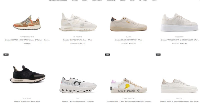The image size is (200, 103).
Task: Open the FLOWER MOUNTAIN brand link
Action: [27, 37]
